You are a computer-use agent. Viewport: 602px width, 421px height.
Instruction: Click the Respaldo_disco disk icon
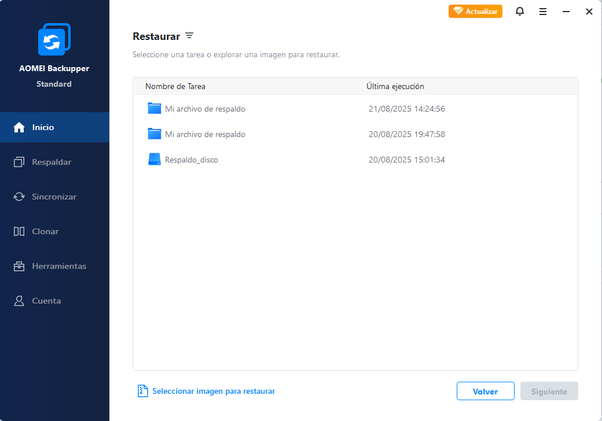coord(154,160)
